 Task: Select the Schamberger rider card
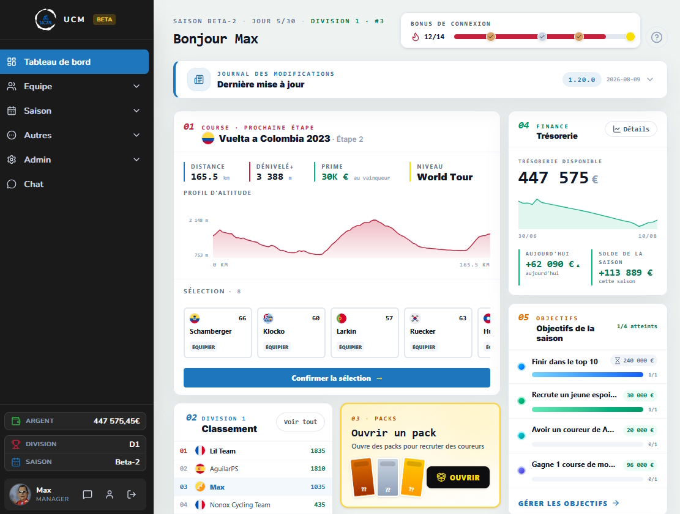pyautogui.click(x=218, y=332)
